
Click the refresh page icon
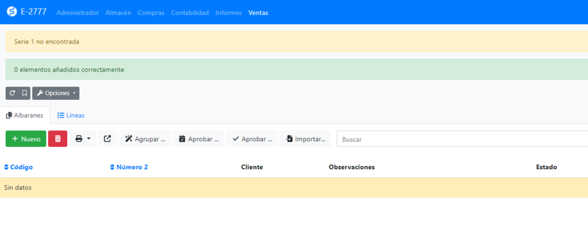coord(12,93)
